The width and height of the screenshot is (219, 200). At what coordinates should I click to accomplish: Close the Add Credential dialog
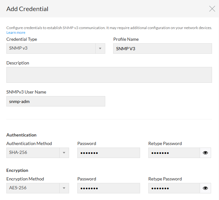(x=212, y=9)
